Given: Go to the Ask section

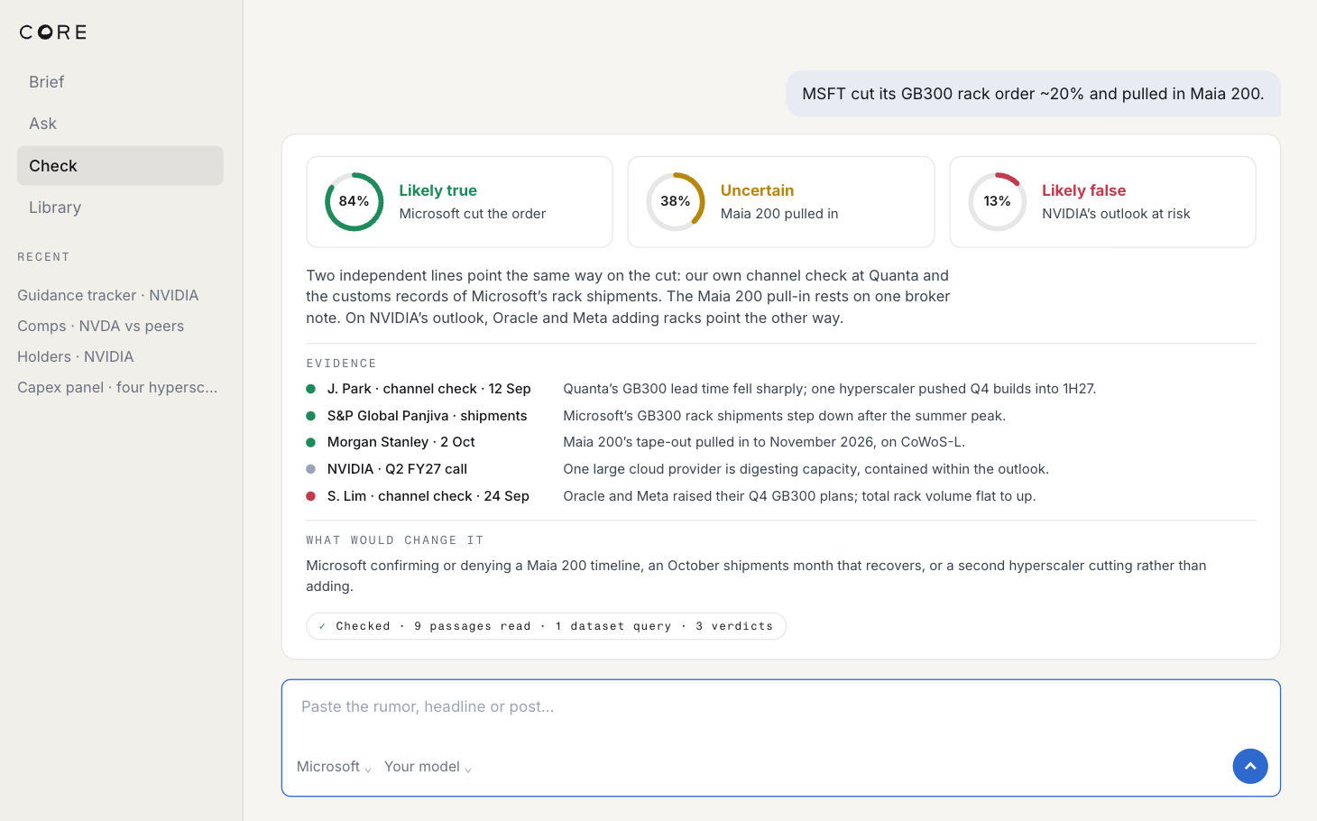Looking at the screenshot, I should [120, 124].
